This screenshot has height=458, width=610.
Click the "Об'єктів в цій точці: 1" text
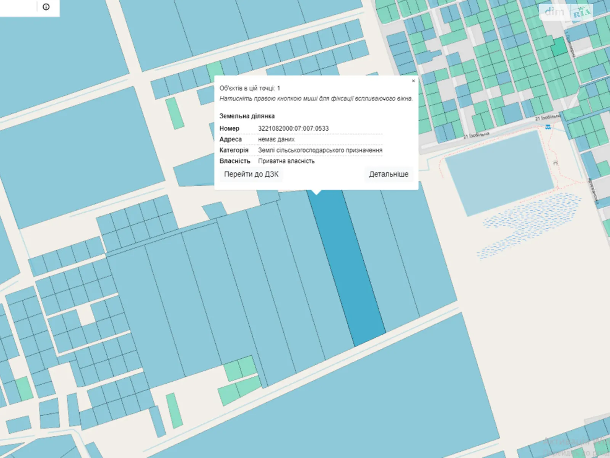(249, 88)
